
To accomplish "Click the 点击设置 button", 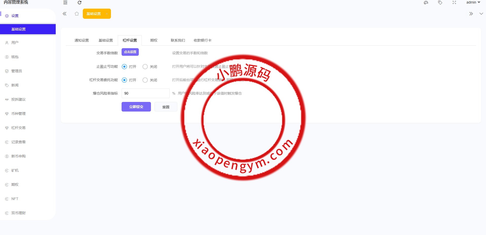I will (x=130, y=52).
